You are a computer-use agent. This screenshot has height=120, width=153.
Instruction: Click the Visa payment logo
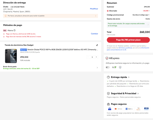pos(110,109)
